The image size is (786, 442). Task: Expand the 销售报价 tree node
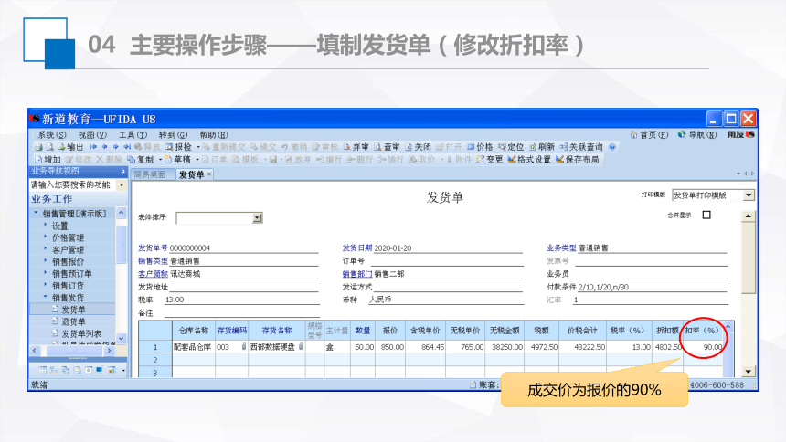coord(45,261)
